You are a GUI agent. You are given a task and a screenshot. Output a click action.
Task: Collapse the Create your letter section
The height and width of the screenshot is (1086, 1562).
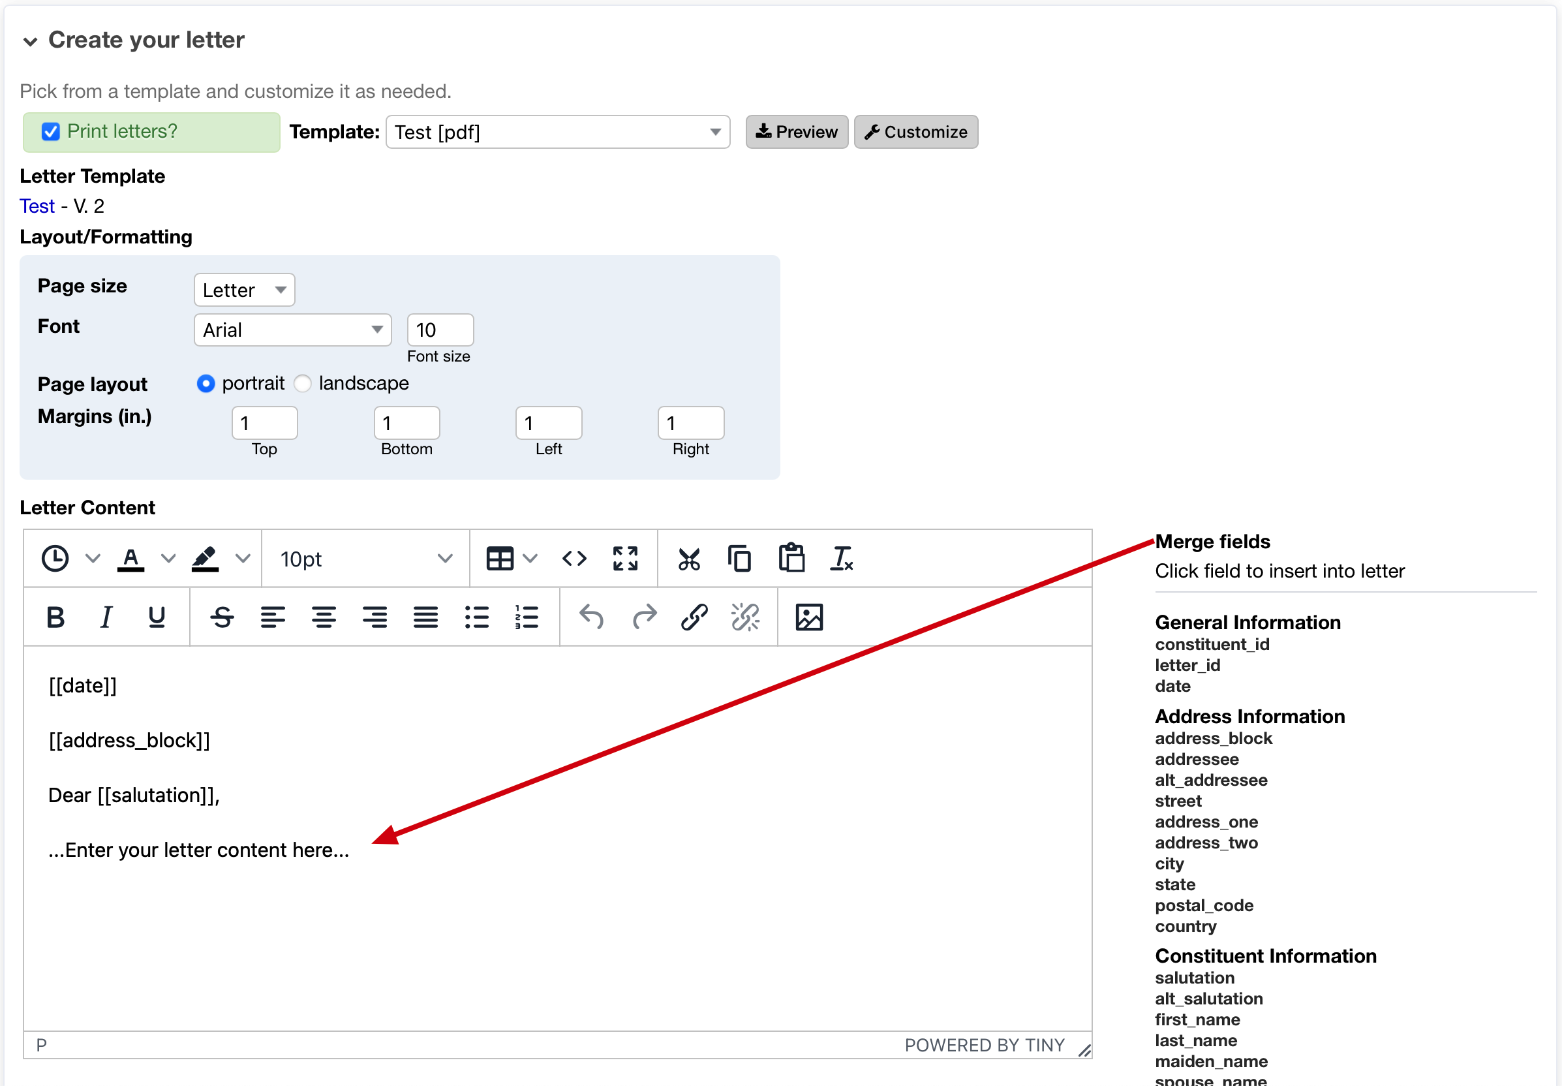pos(29,41)
